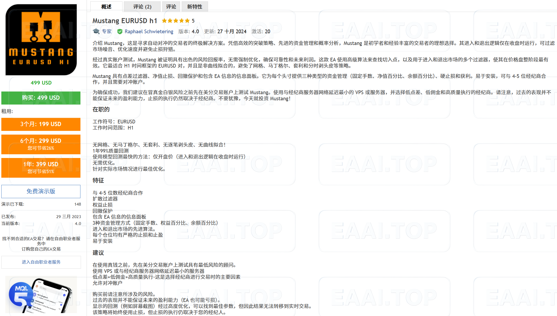The image size is (557, 316).
Task: Click the 免费演示版 button
Action: 41,191
